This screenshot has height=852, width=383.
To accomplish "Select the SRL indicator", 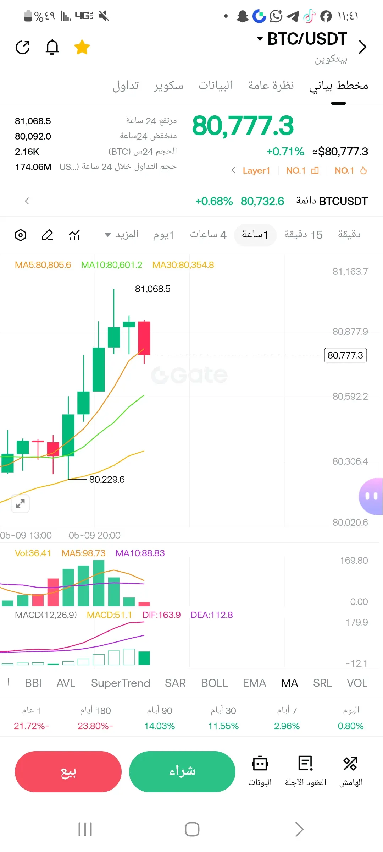I will point(322,683).
